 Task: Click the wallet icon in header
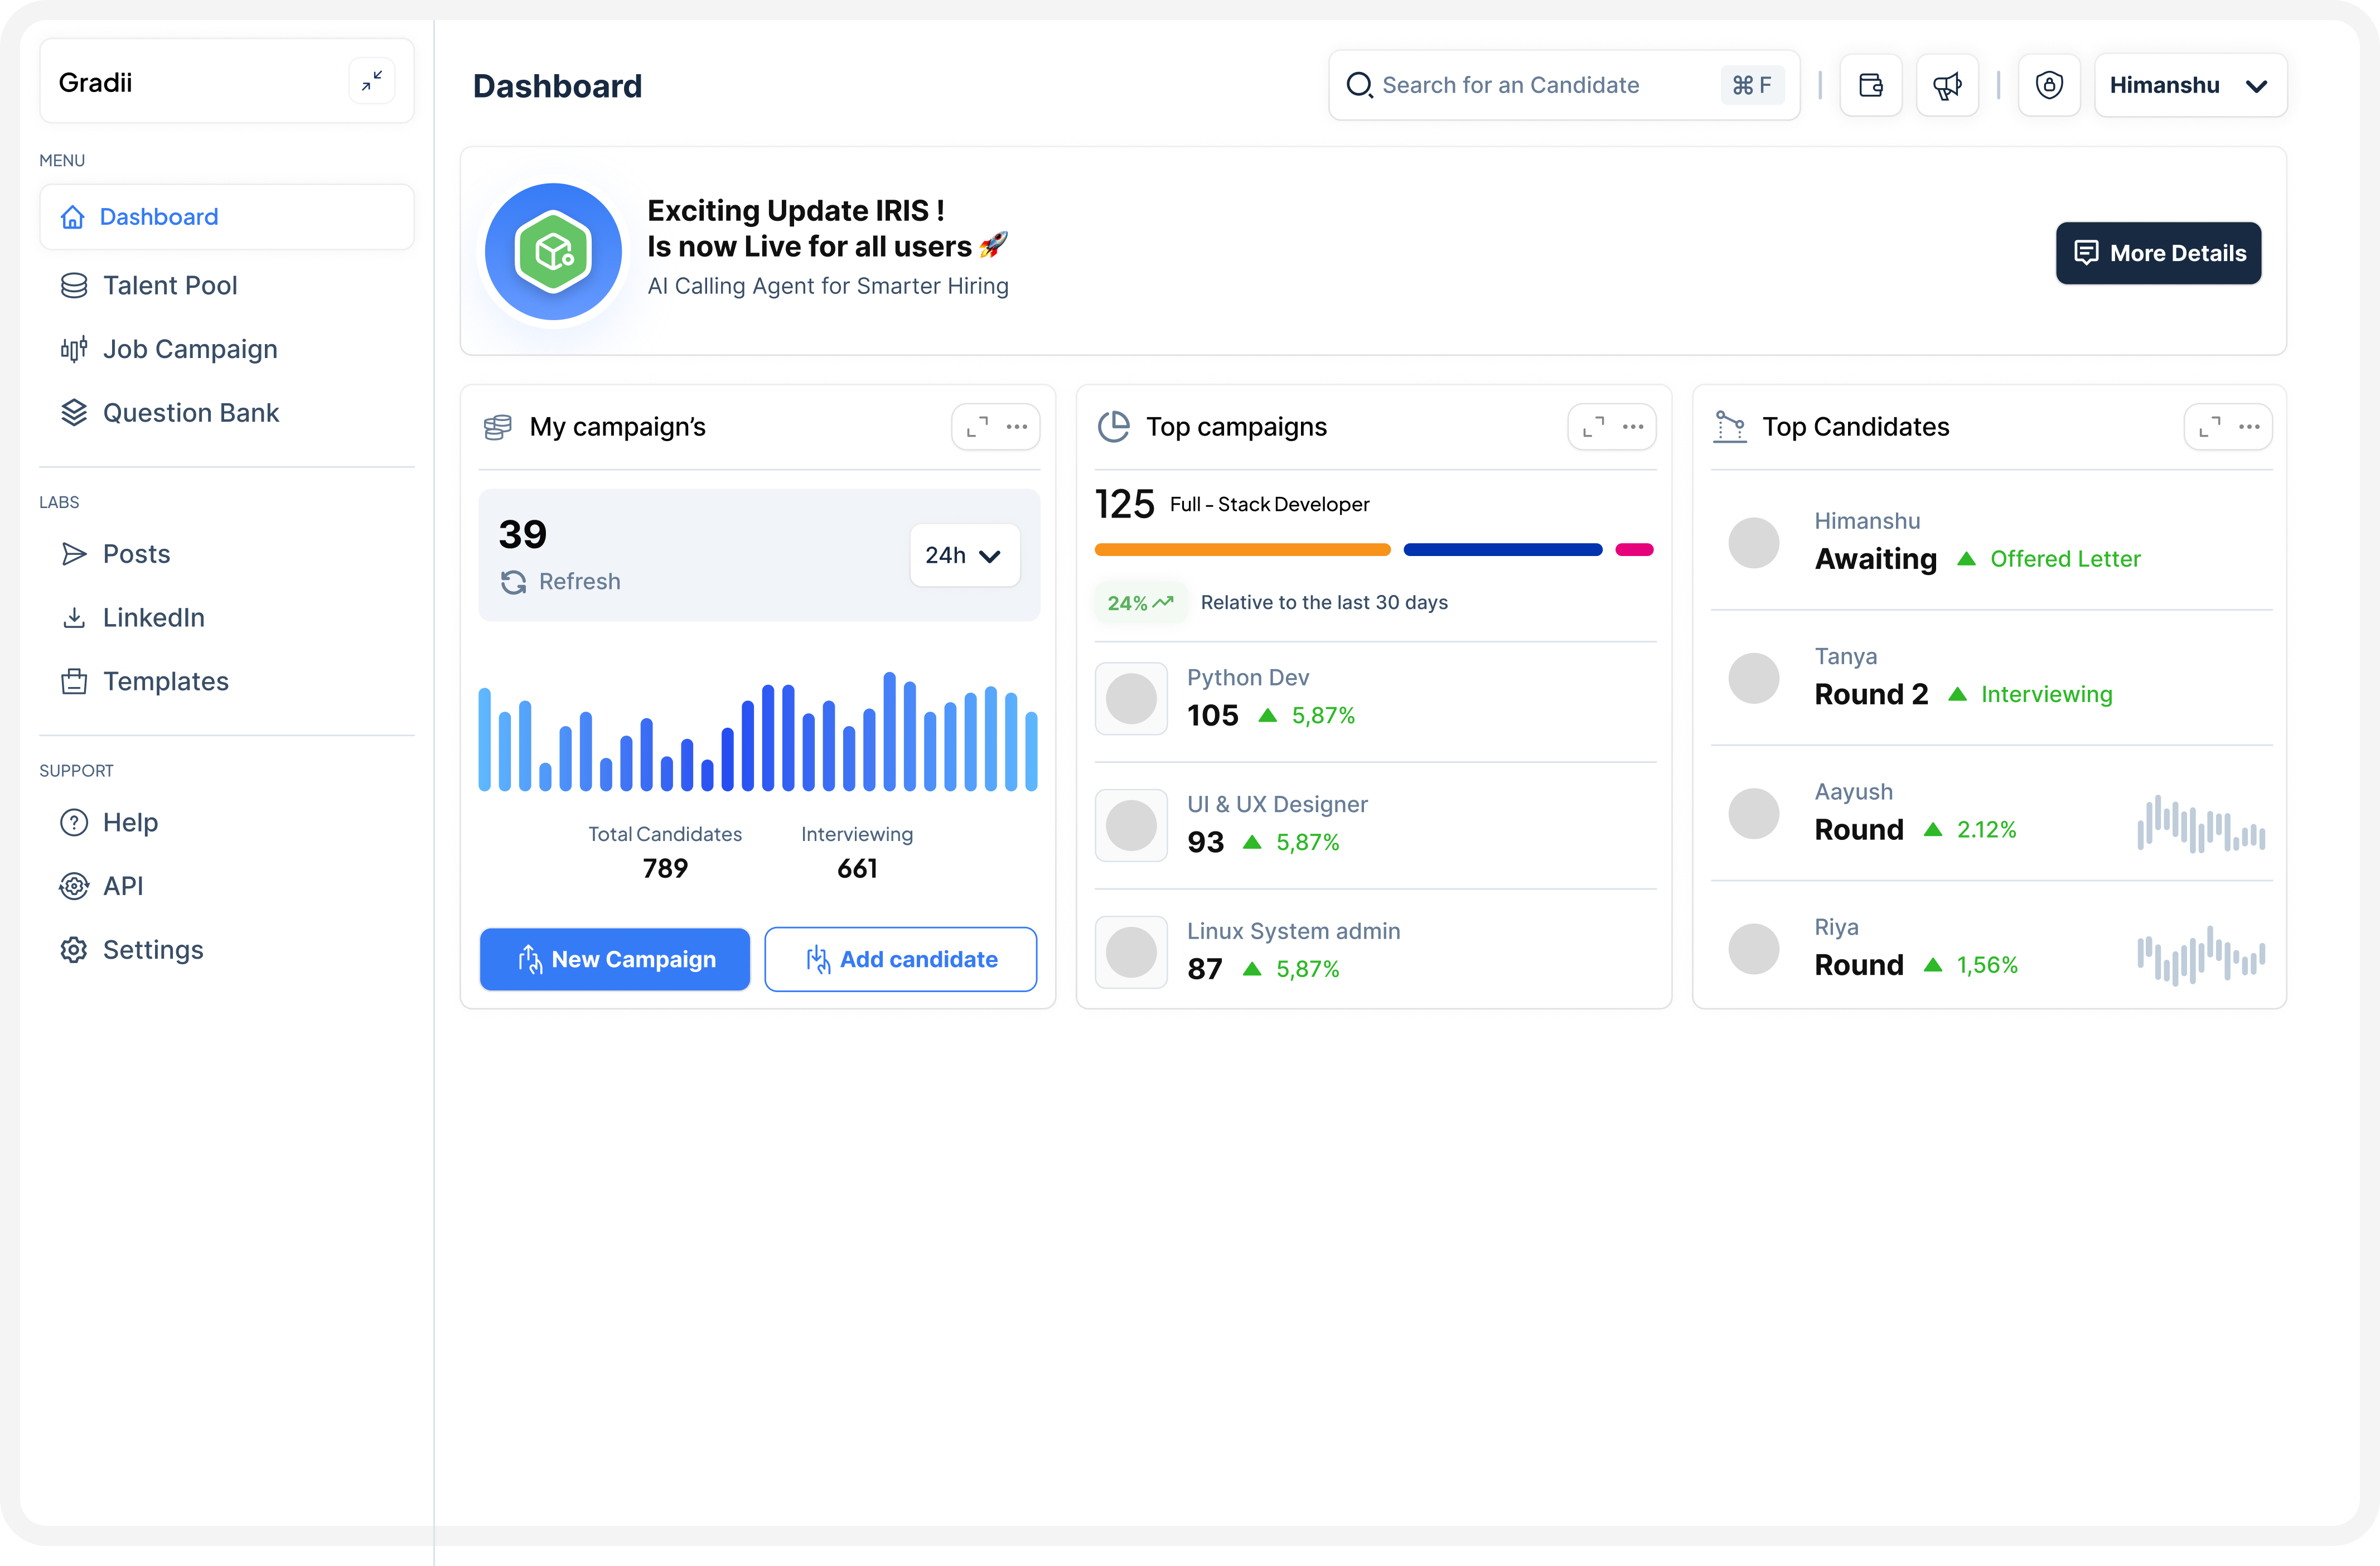[1870, 86]
